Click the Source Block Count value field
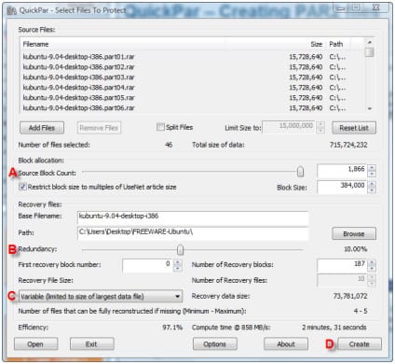This screenshot has width=395, height=364. pos(342,171)
